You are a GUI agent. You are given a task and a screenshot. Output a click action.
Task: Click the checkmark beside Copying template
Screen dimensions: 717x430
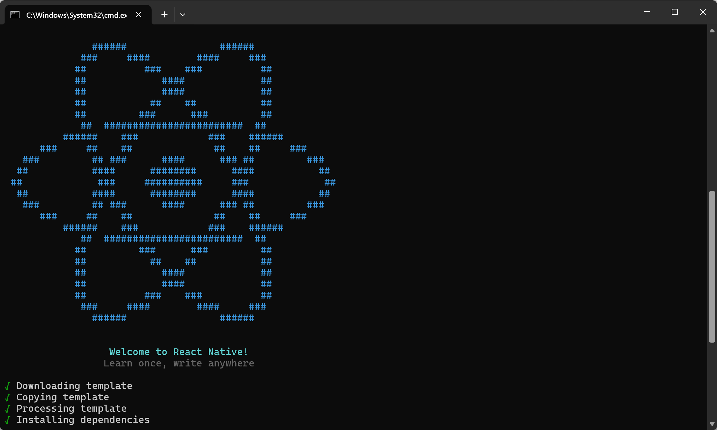(x=8, y=397)
